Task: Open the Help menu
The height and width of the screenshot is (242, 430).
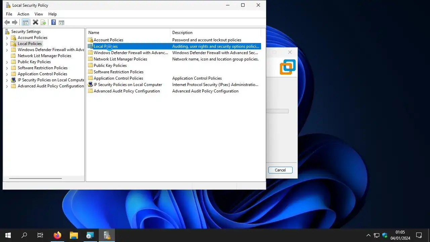Action: pyautogui.click(x=52, y=14)
